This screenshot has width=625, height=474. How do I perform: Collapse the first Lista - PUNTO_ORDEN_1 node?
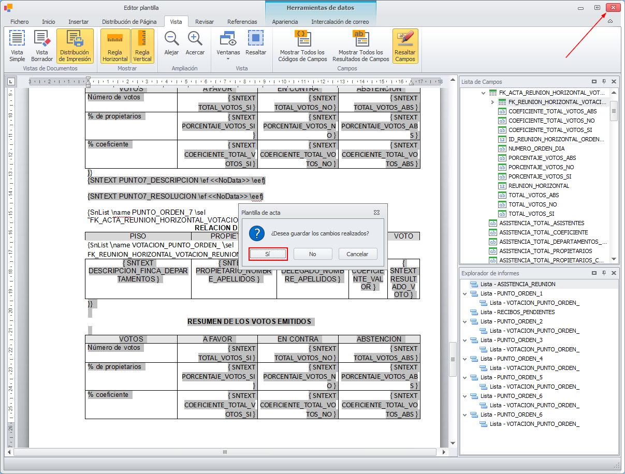click(465, 293)
